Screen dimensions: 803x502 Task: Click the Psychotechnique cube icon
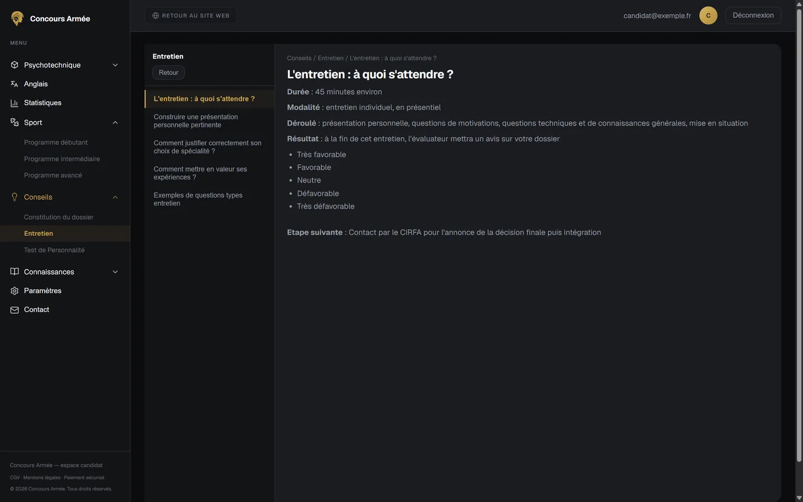click(x=14, y=65)
